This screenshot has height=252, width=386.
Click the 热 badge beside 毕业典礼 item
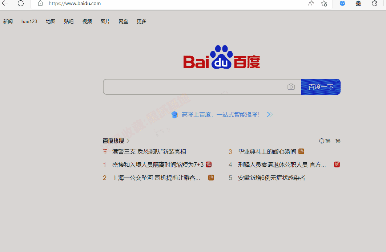pos(301,151)
